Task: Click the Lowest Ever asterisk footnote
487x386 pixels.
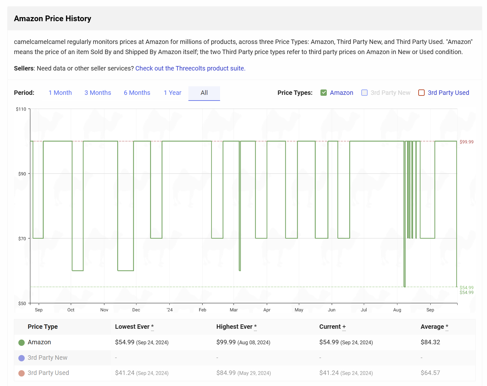Action: (x=152, y=327)
